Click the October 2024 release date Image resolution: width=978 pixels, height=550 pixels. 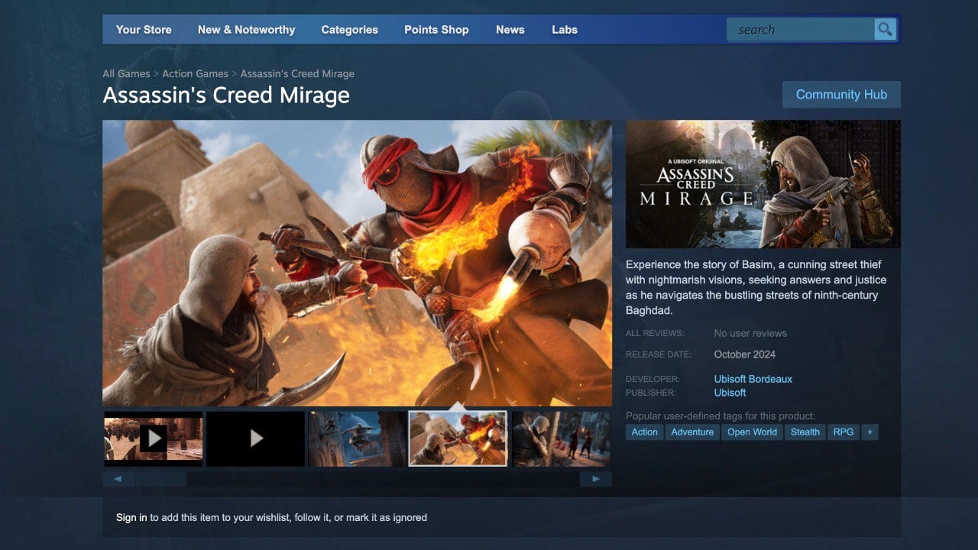[x=745, y=354]
